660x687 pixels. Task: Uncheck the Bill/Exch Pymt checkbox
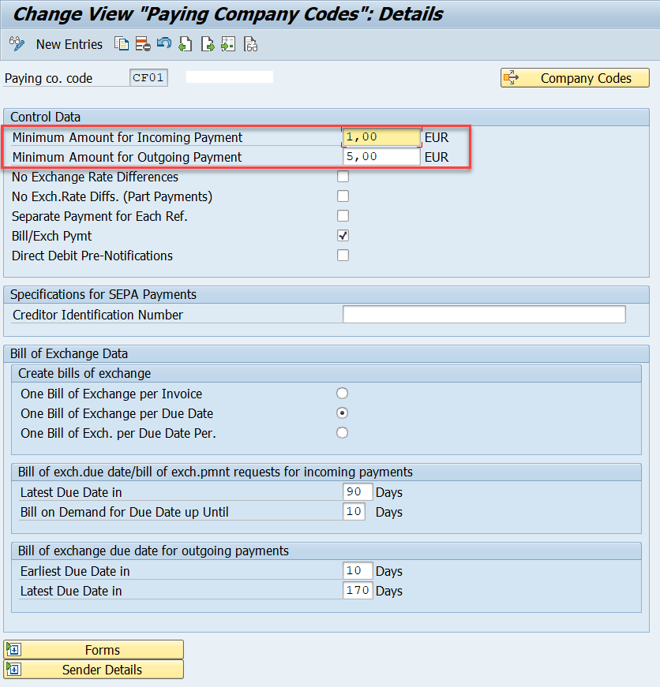343,236
